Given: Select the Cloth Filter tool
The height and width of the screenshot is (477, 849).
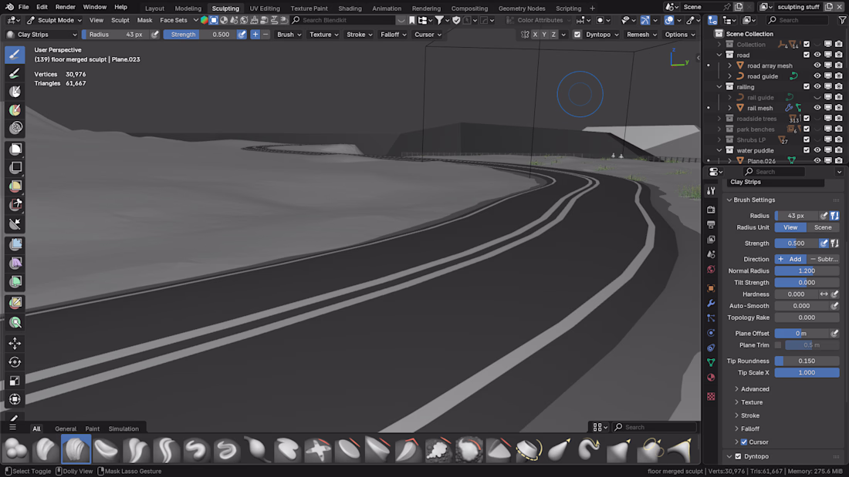Looking at the screenshot, I should point(15,263).
